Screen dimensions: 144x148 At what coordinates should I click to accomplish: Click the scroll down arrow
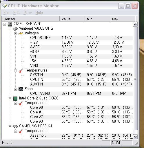click(135, 137)
